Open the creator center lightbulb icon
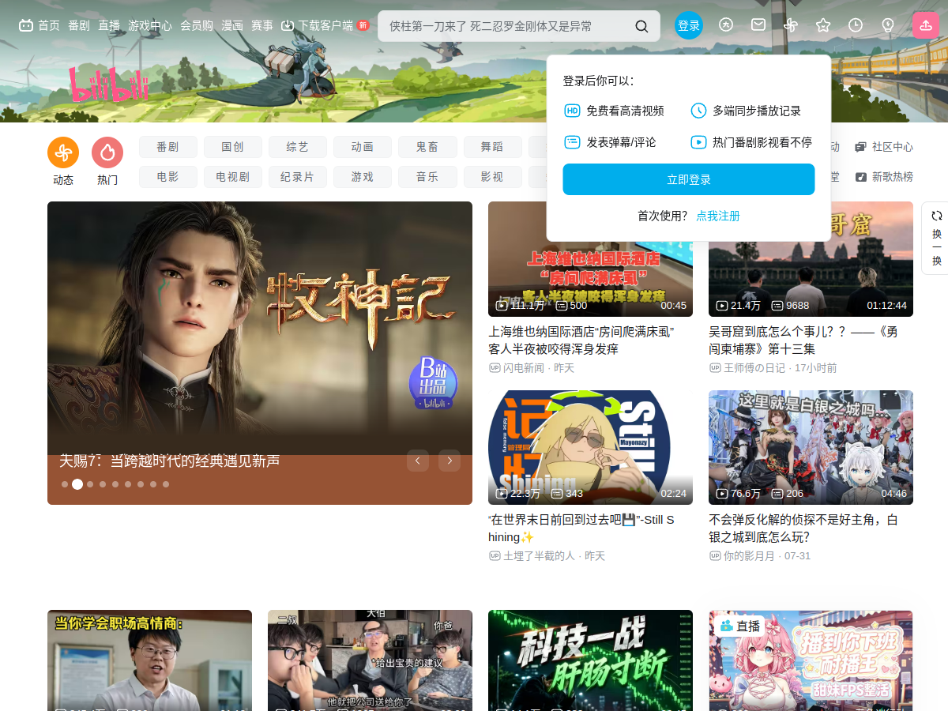 click(x=888, y=25)
